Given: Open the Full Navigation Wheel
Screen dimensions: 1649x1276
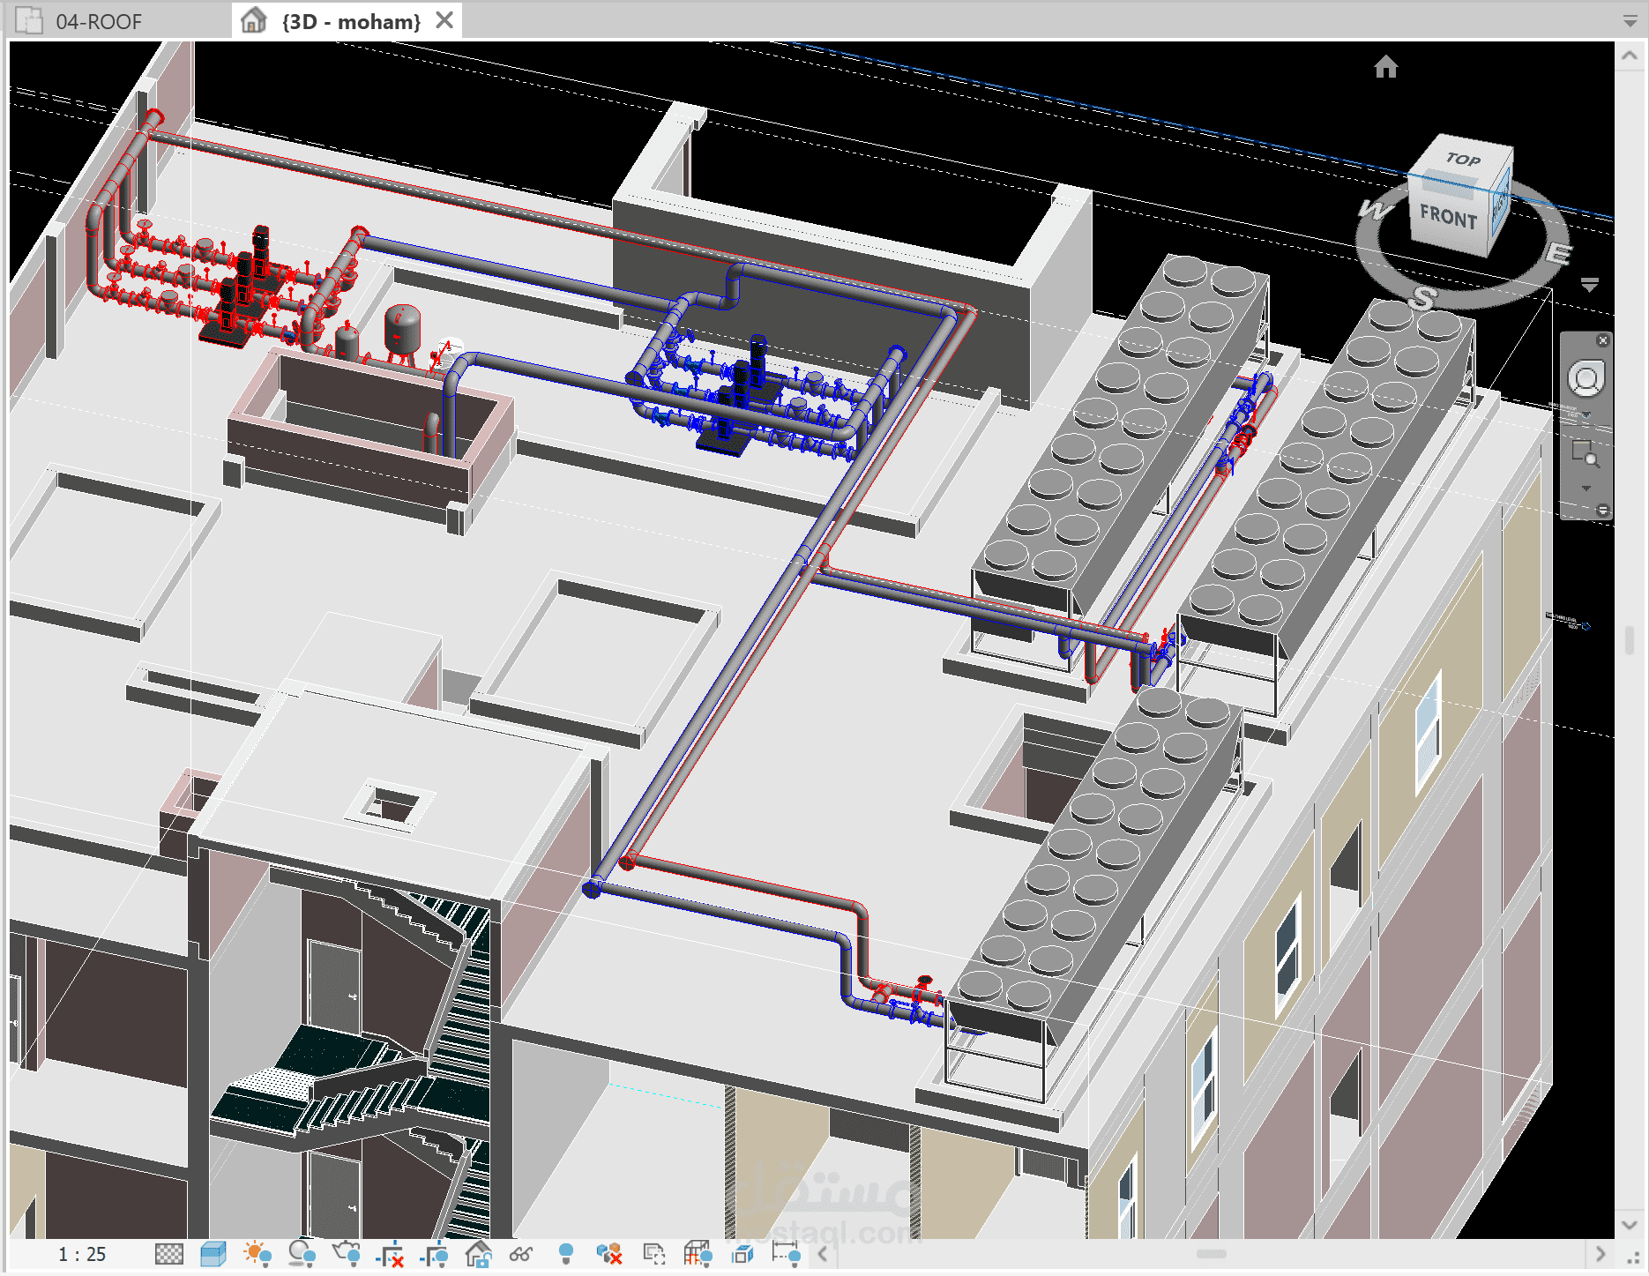Looking at the screenshot, I should coord(1586,379).
